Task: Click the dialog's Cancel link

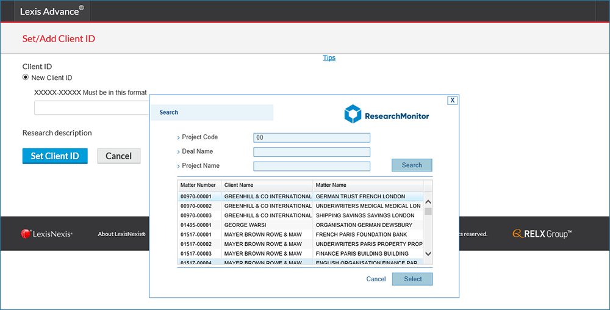Action: (x=376, y=279)
